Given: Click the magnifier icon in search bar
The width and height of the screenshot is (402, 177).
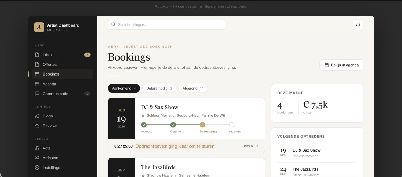Looking at the screenshot, I should [113, 24].
